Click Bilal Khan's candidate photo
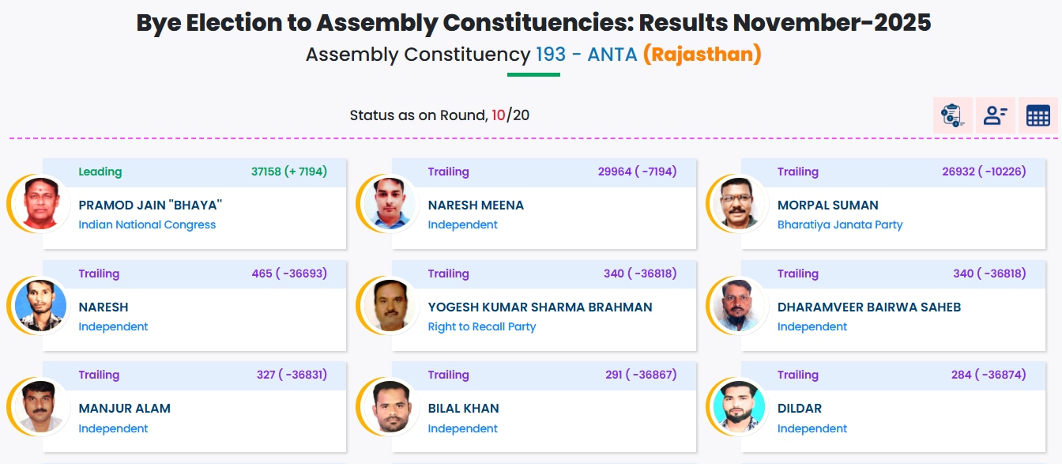1062x464 pixels. pos(390,406)
